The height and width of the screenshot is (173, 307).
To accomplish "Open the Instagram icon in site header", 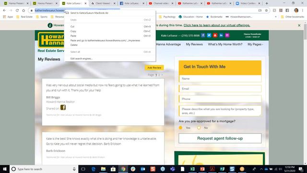I will point(227,35).
